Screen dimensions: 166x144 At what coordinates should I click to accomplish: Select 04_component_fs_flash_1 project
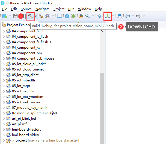[x=31, y=42]
